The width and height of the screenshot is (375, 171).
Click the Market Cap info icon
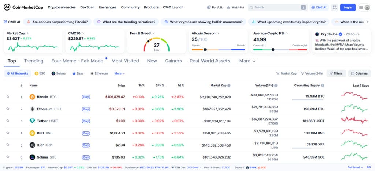(x=229, y=85)
